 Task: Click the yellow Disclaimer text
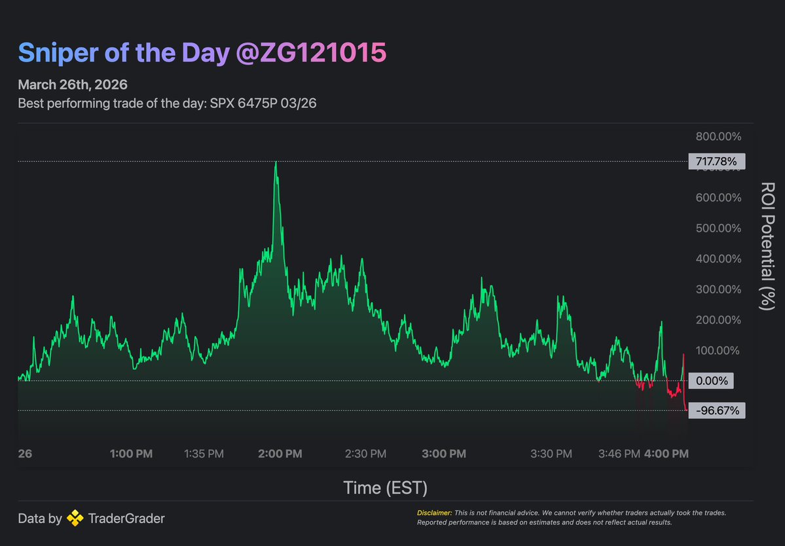pyautogui.click(x=435, y=513)
